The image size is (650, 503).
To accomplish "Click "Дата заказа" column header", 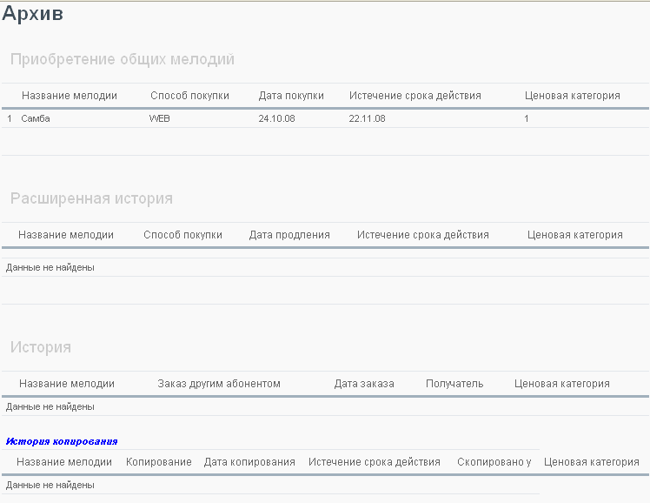I will click(364, 384).
